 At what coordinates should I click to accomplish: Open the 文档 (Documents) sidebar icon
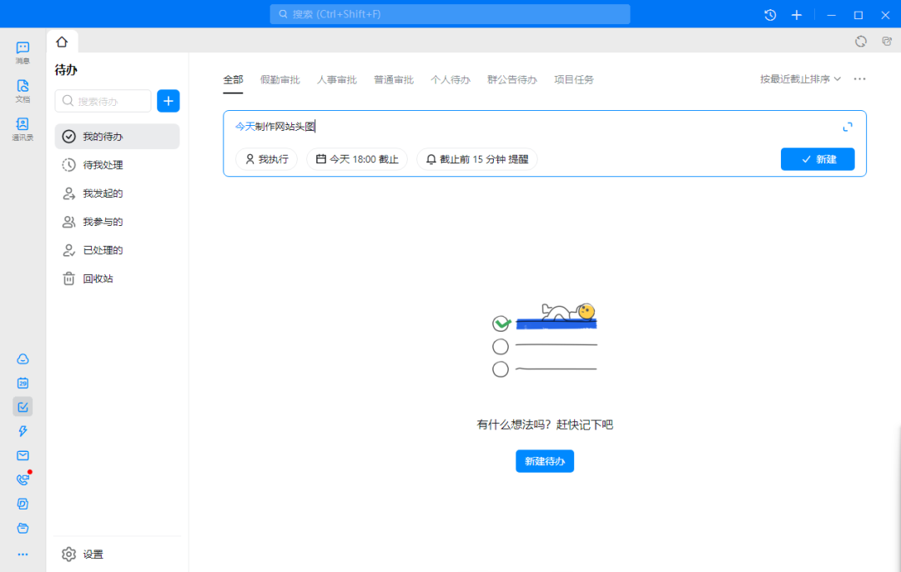tap(23, 90)
